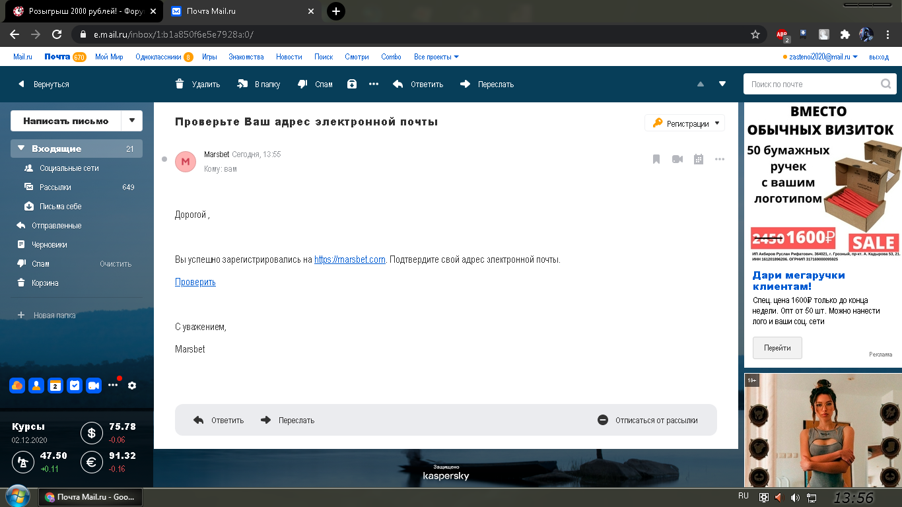Click the archive box icon in the toolbar

point(352,84)
